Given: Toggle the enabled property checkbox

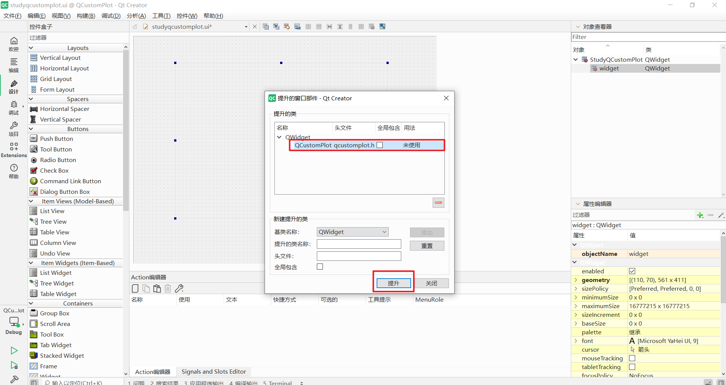Looking at the screenshot, I should tap(632, 271).
